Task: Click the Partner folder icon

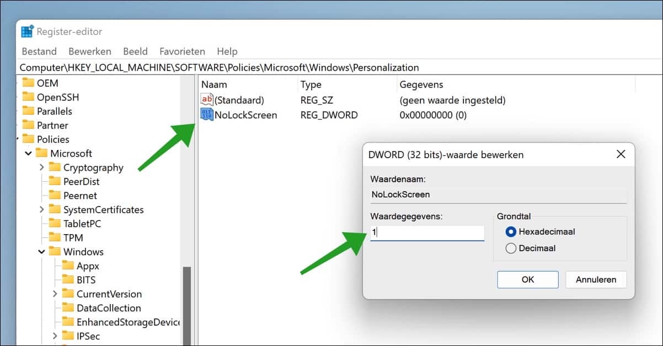Action: [28, 125]
